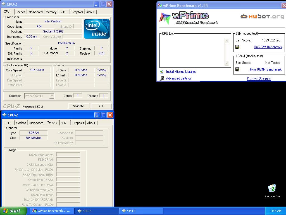
Task: Save the 1024M benchmark score floppy icon
Action: coord(237,69)
